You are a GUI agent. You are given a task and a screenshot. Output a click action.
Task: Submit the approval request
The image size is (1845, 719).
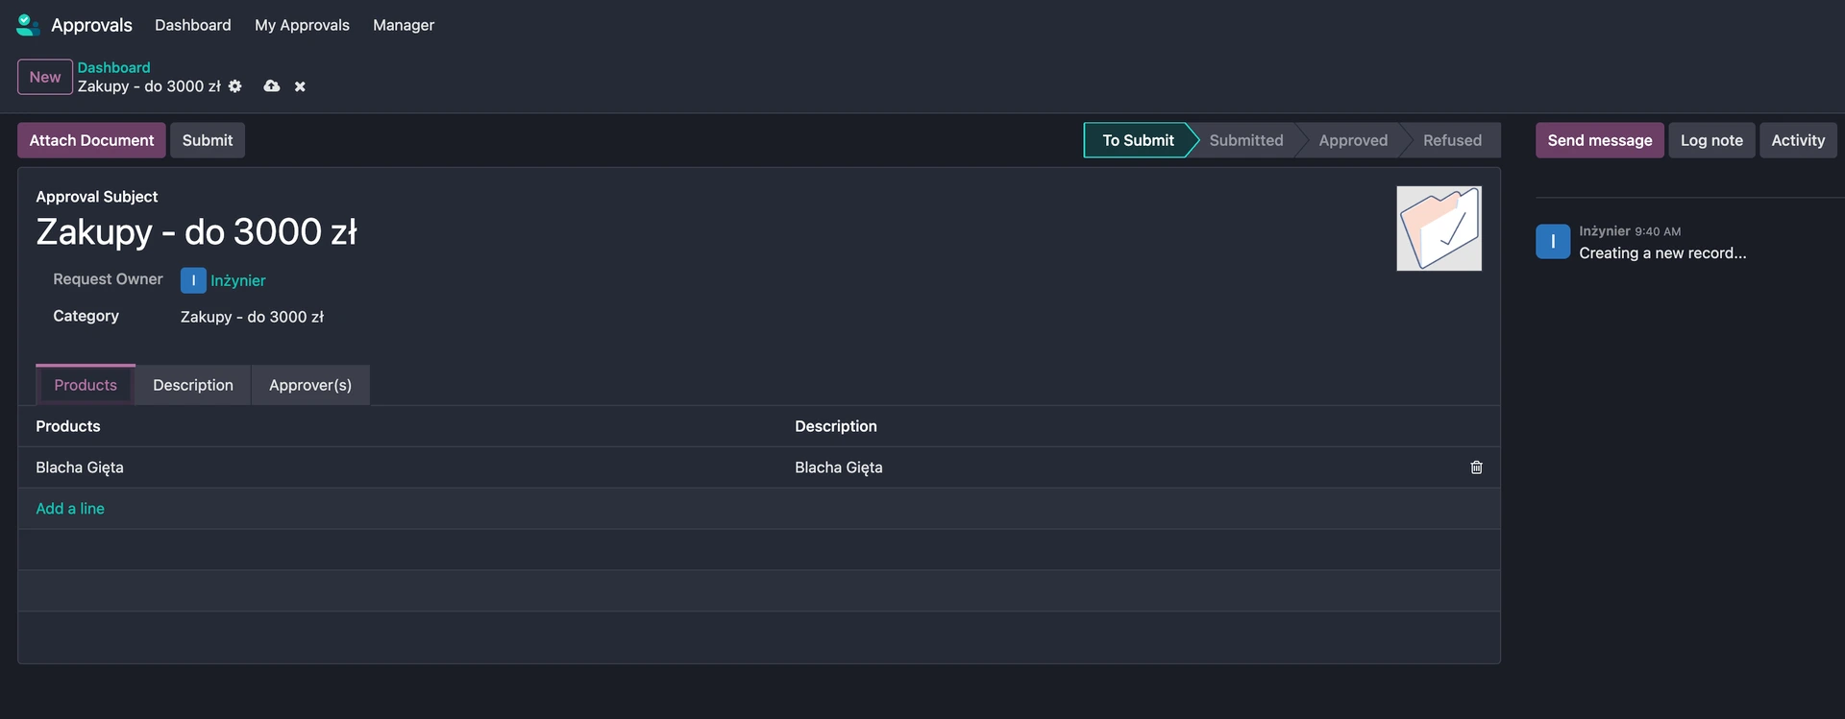point(208,140)
